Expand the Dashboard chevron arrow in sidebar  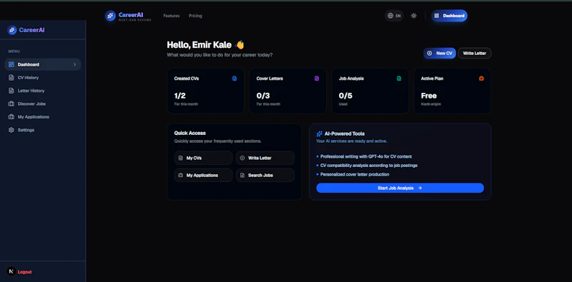75,64
